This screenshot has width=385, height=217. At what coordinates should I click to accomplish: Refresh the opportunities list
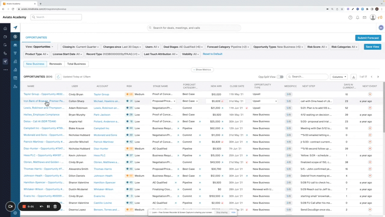pos(58,77)
